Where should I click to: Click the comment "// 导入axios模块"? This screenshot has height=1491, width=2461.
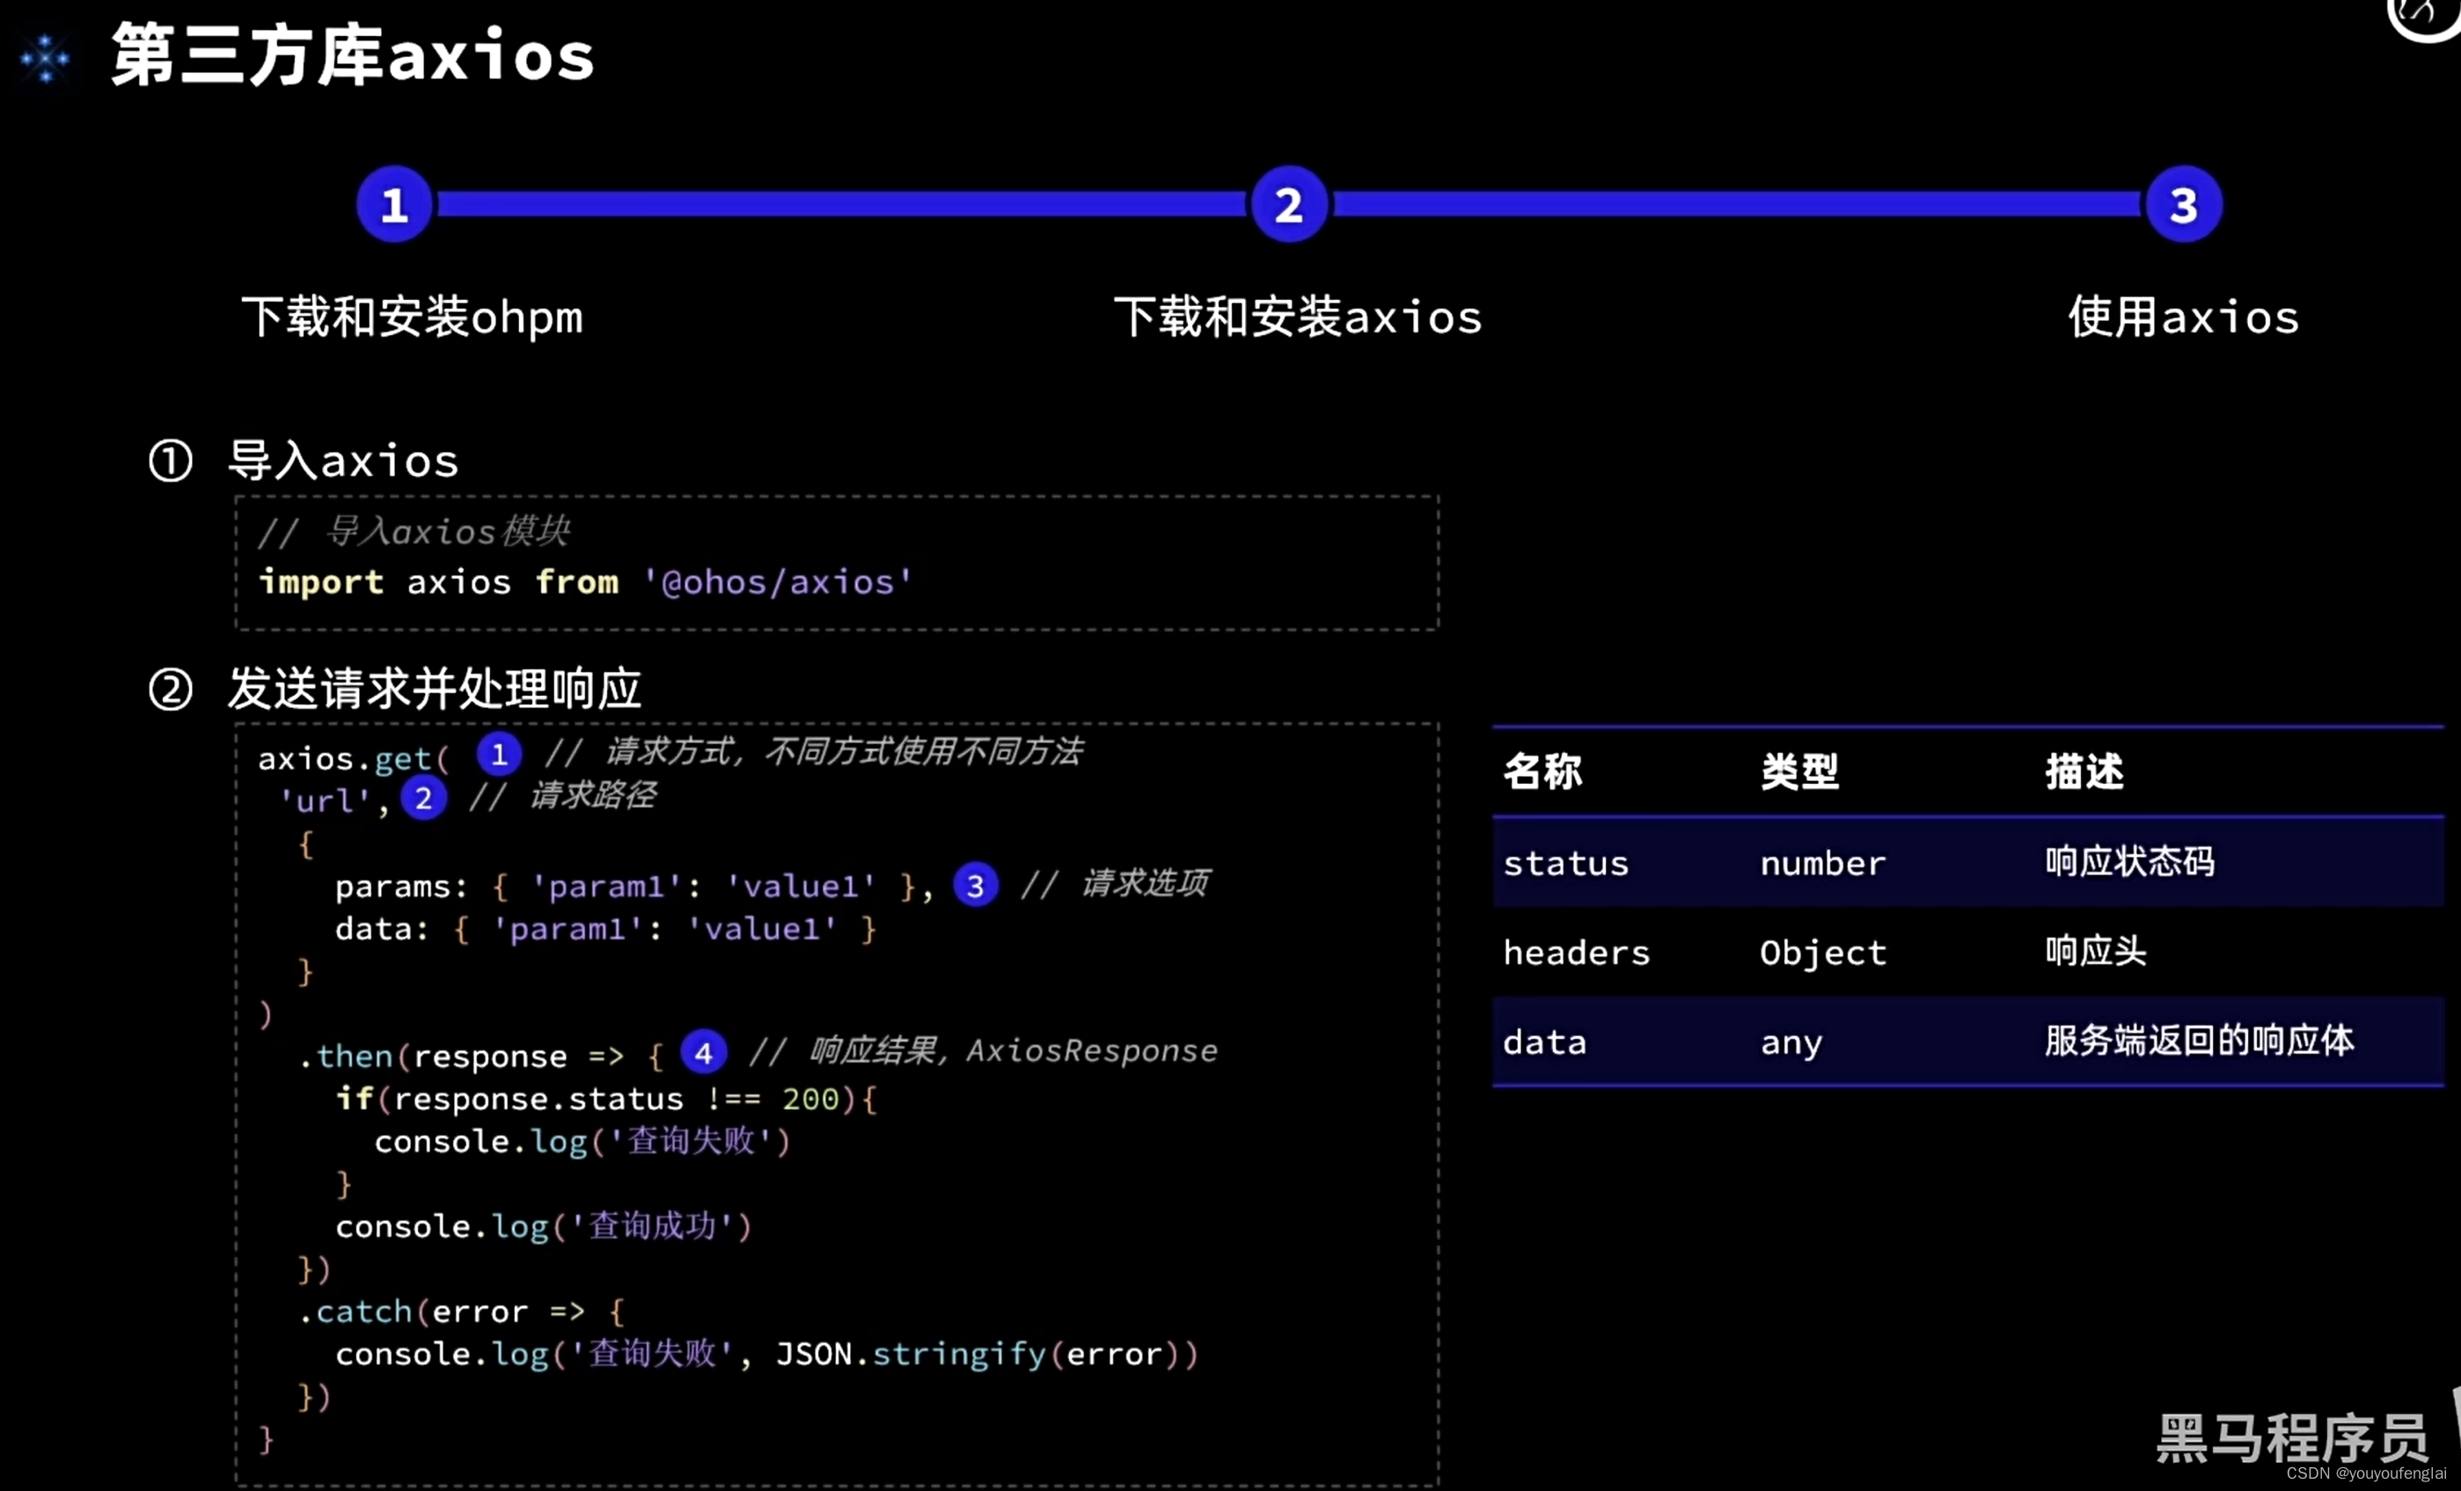click(414, 531)
